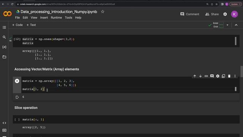Screen dimensions: 243x137
Task: Open the Code snippets icon
Action: 4,123
